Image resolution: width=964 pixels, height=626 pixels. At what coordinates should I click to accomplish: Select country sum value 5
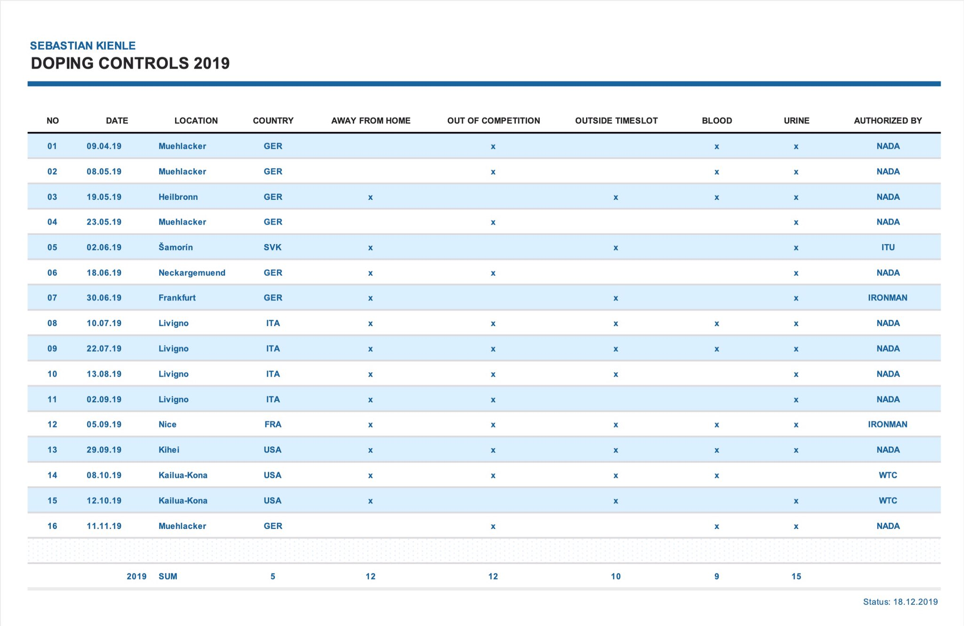[273, 576]
